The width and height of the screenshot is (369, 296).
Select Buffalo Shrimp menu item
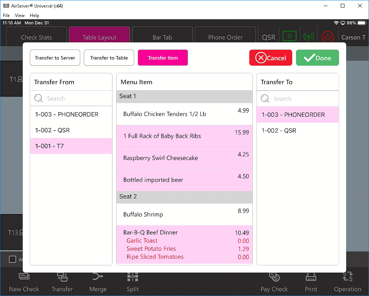[184, 214]
